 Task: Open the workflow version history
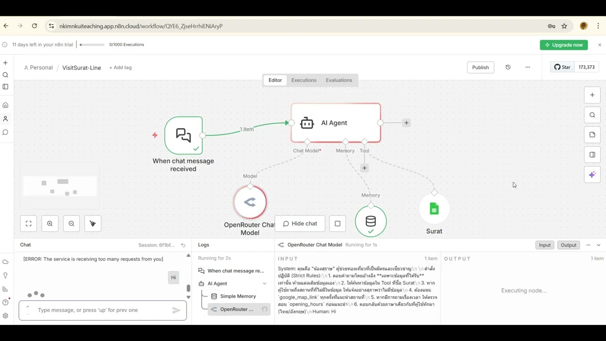(508, 67)
